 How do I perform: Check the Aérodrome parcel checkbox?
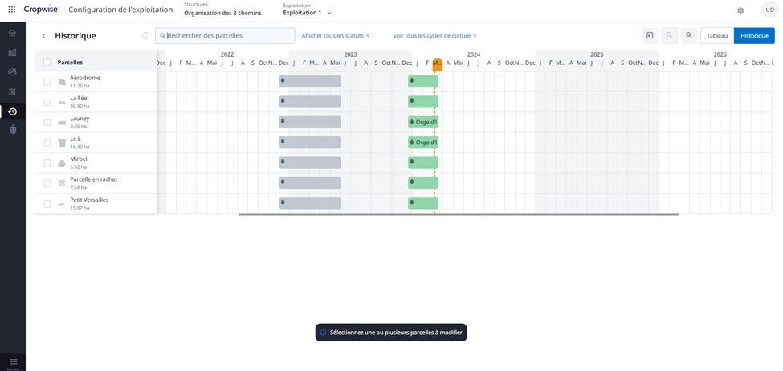(47, 82)
